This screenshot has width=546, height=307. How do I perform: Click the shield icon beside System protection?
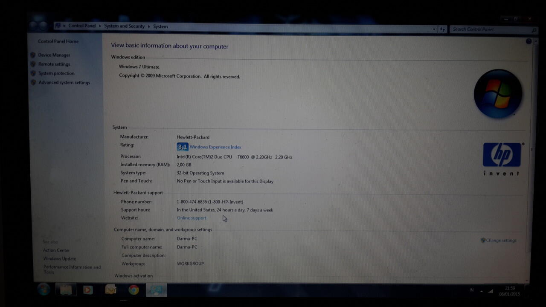click(x=33, y=73)
